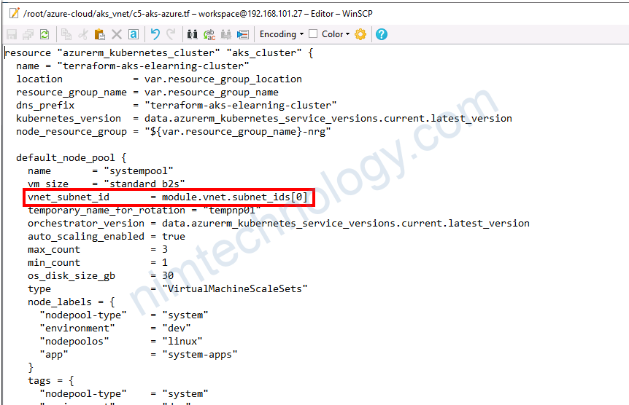Click the Replace text icon
The width and height of the screenshot is (629, 405).
[x=209, y=34]
